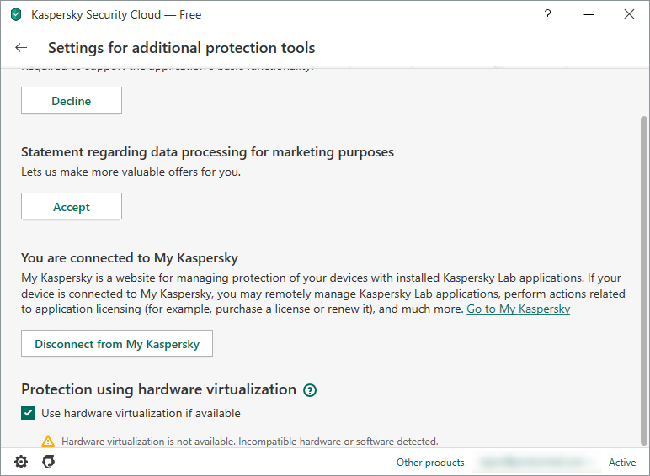Image resolution: width=650 pixels, height=476 pixels.
Task: Minimize the Kaspersky window
Action: (x=589, y=14)
